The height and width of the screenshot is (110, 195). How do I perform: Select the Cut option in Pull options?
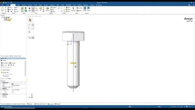pos(7,63)
